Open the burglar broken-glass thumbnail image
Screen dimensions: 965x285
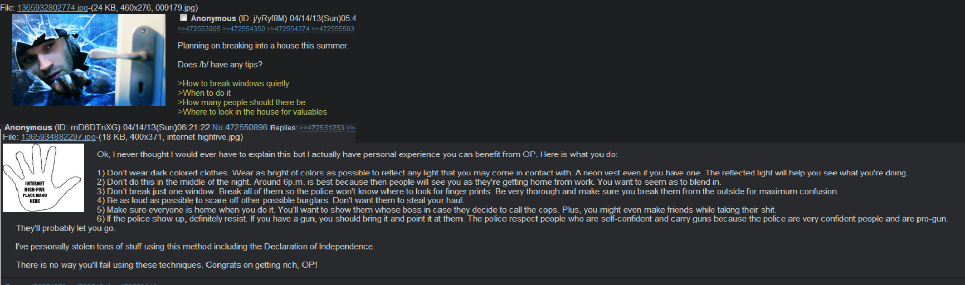tap(89, 60)
